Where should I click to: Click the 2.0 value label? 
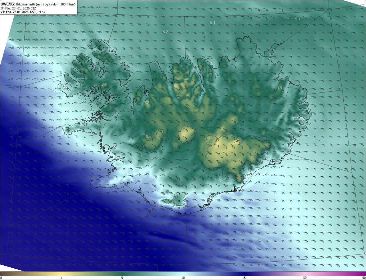tap(176, 85)
